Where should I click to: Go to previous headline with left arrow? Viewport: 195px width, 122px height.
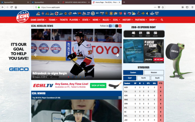tap(36, 55)
